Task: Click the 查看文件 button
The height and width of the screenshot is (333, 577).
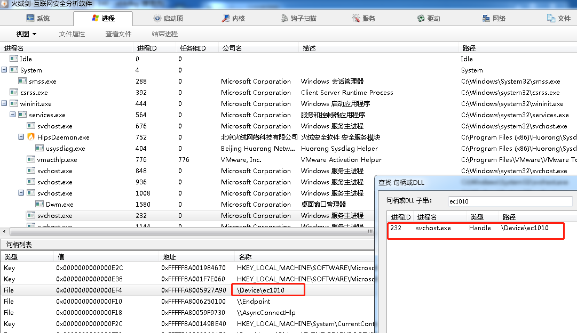Action: point(118,34)
